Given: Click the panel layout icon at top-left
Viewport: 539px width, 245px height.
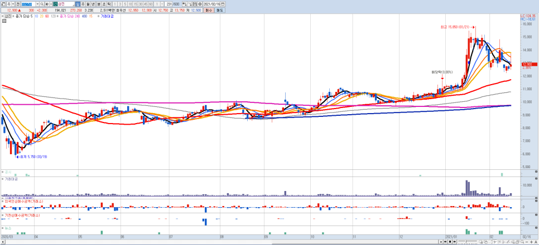Looking at the screenshot, I should 3,4.
